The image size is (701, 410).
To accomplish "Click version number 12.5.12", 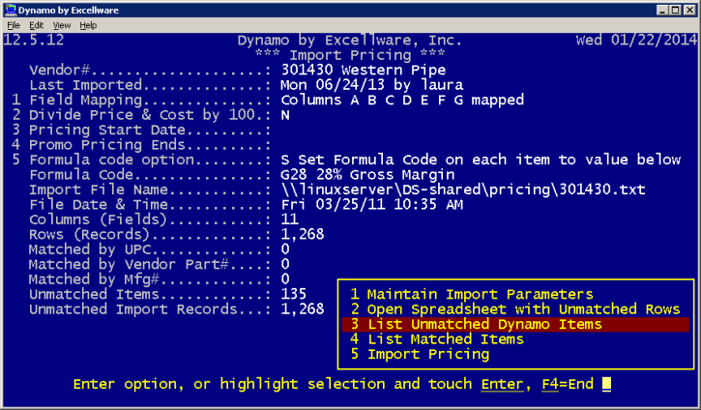I will coord(34,41).
